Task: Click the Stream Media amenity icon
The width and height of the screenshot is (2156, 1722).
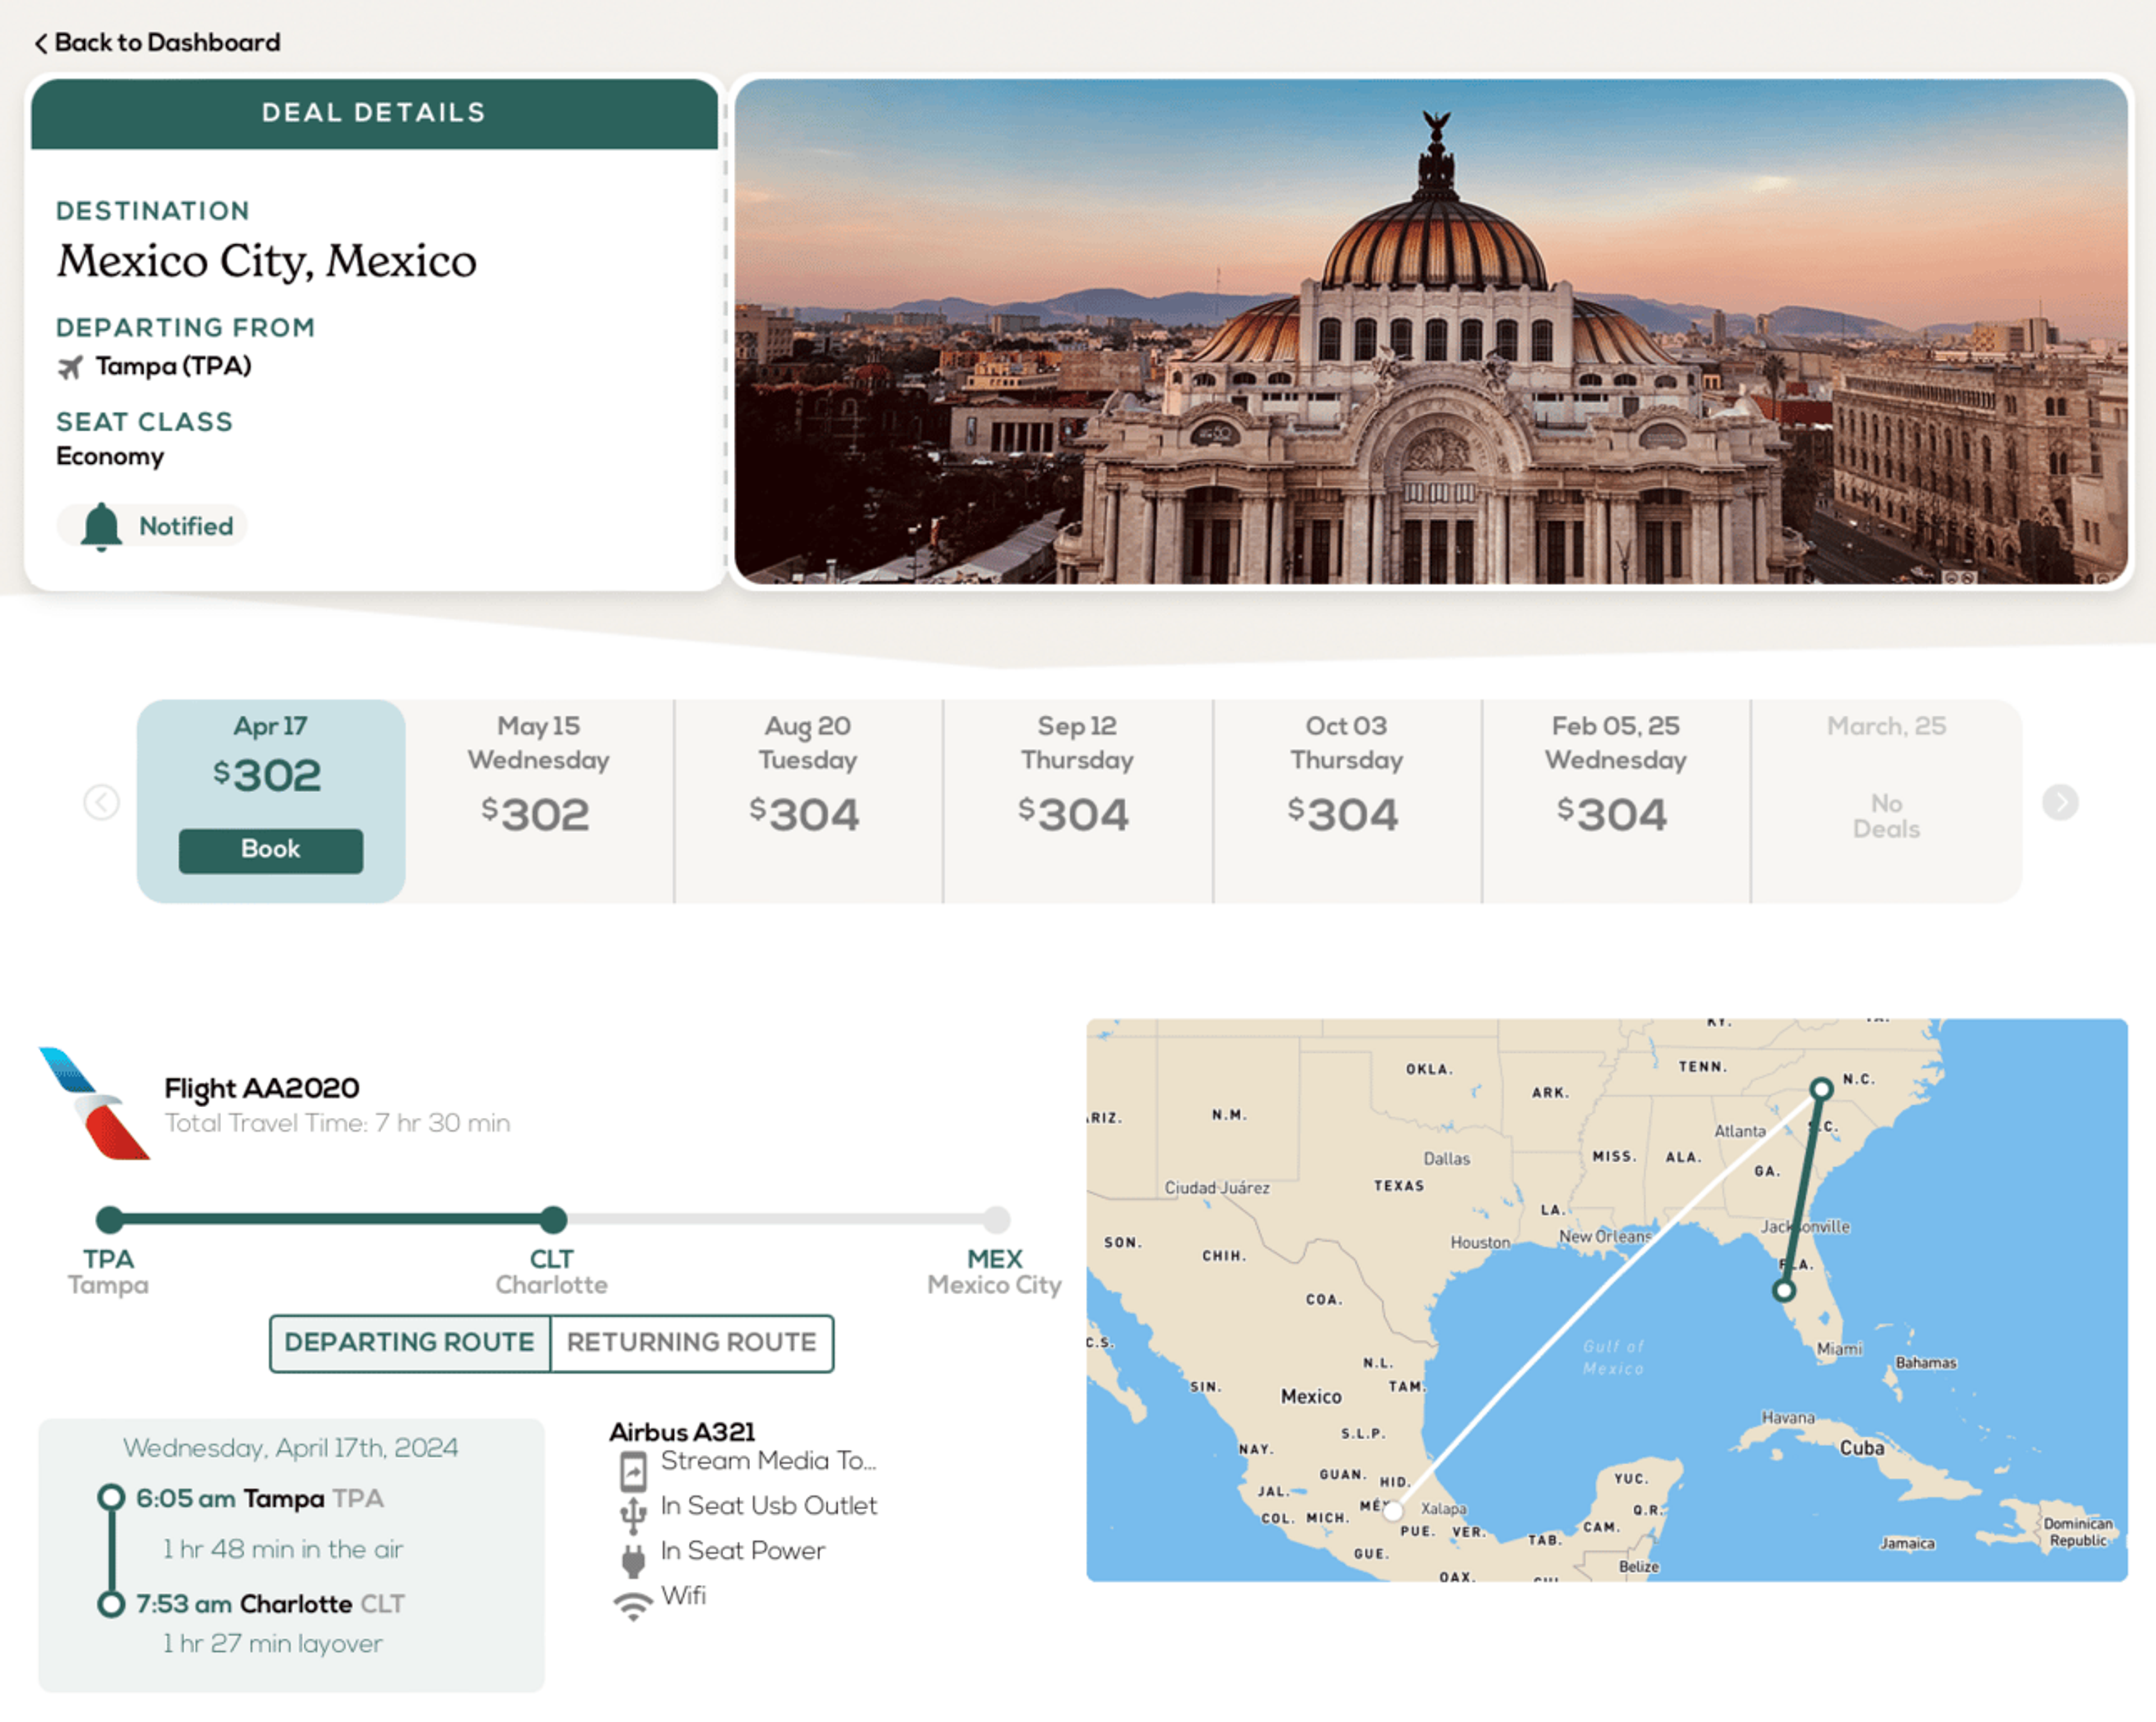Action: [x=633, y=1472]
